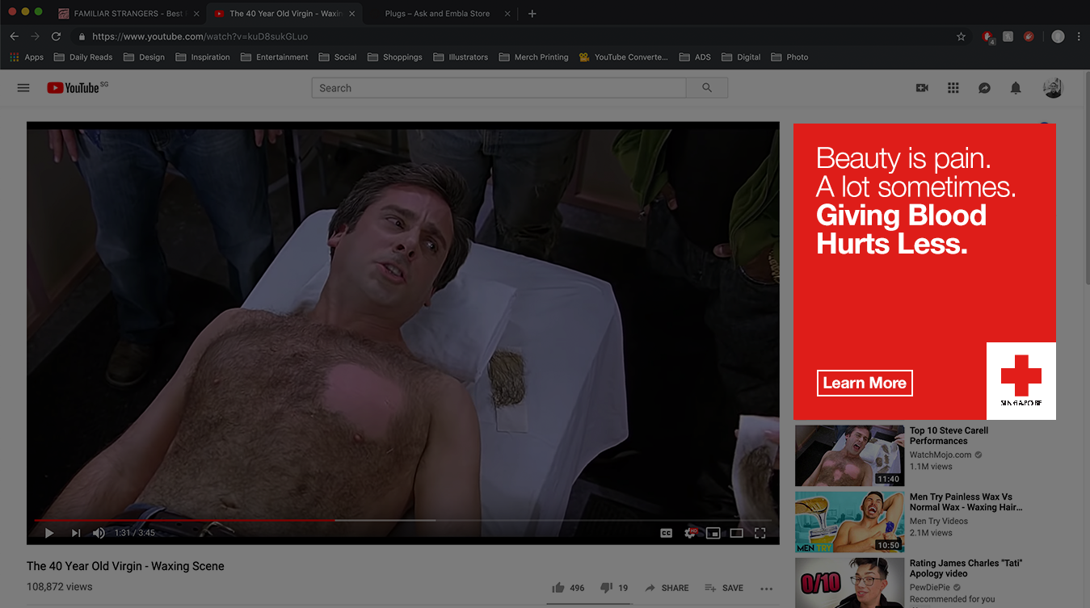Open the create video camera icon
Image resolution: width=1090 pixels, height=608 pixels.
[x=922, y=88]
